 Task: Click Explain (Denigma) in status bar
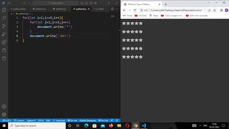point(88,121)
